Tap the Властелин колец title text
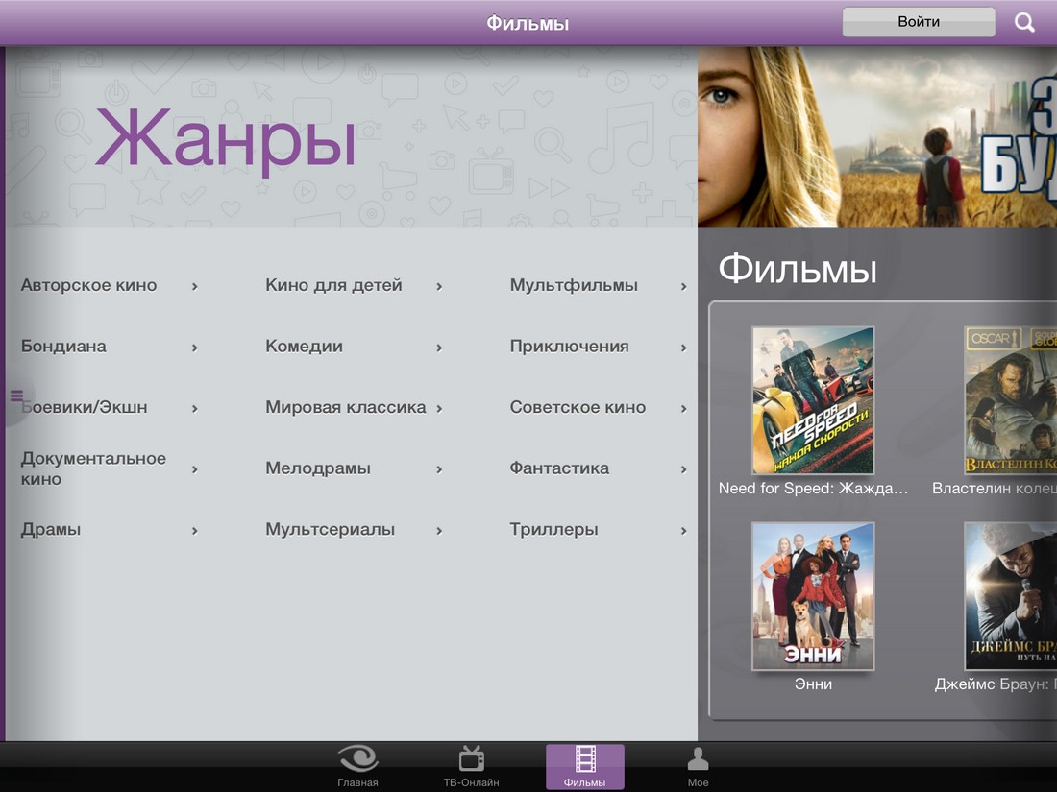Screen dimensions: 1057x792 click(995, 489)
